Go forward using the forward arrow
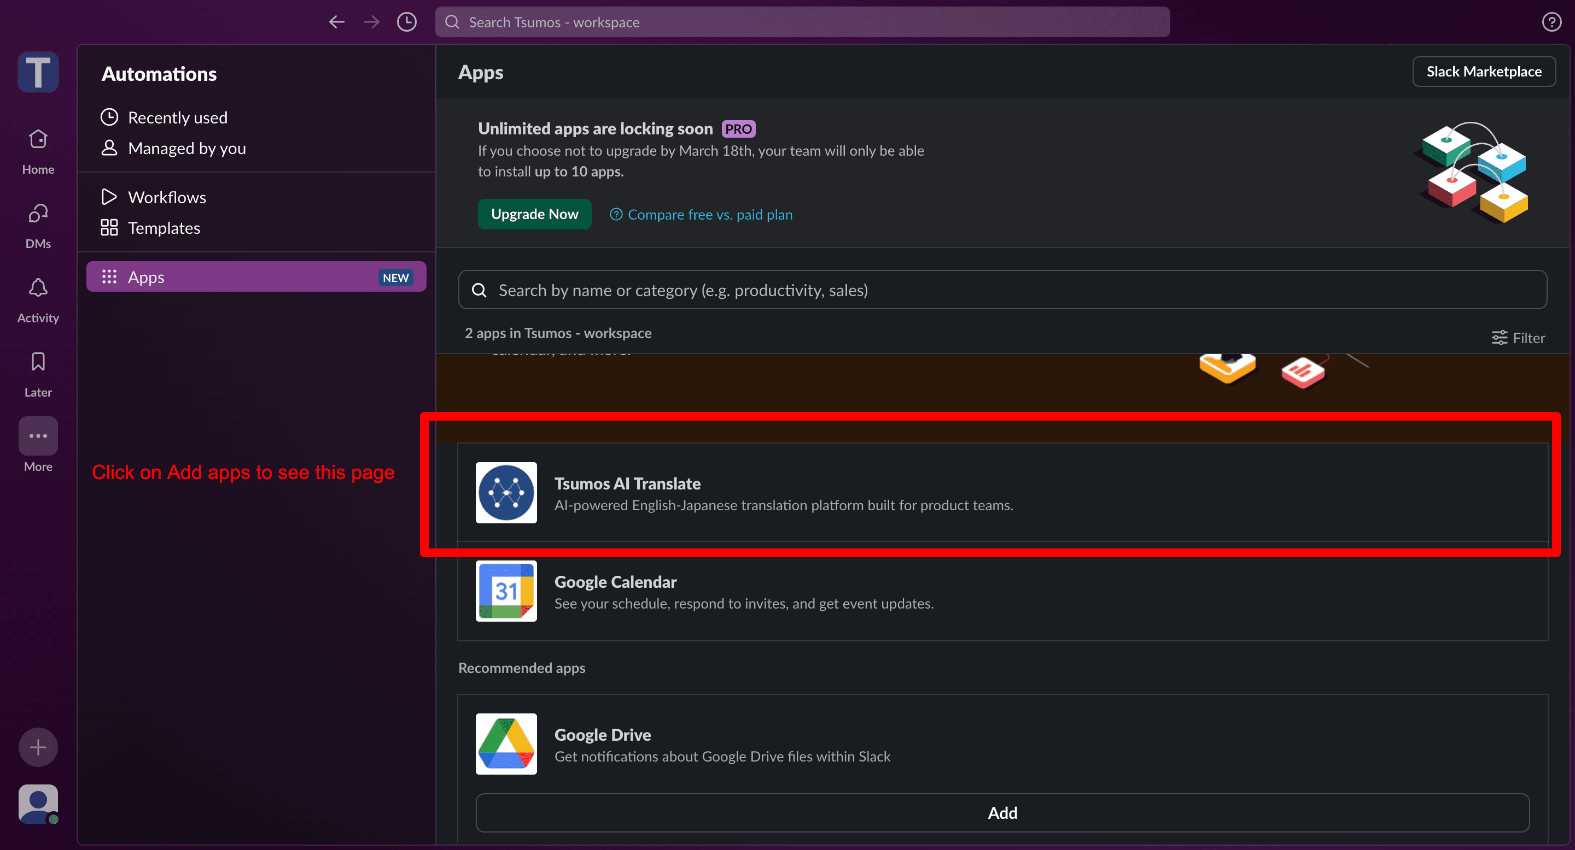This screenshot has height=850, width=1575. [x=372, y=22]
